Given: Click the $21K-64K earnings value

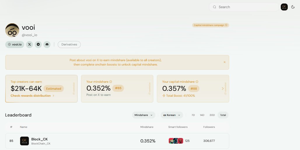Looking at the screenshot, I should point(26,89).
